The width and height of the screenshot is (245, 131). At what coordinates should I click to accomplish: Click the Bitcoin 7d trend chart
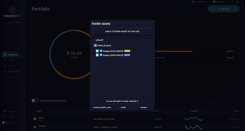(x=194, y=119)
